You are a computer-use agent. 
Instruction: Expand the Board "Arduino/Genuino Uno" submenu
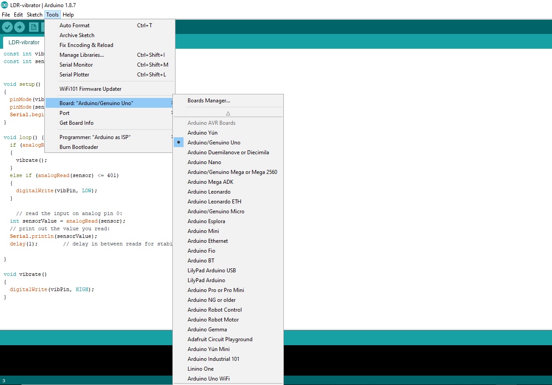[x=110, y=103]
